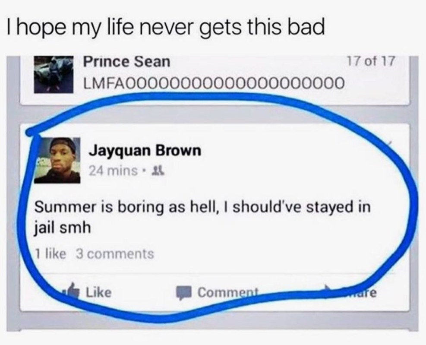Open the 24 mins timestamp link
Viewport: 426px width, 345px height.
114,171
